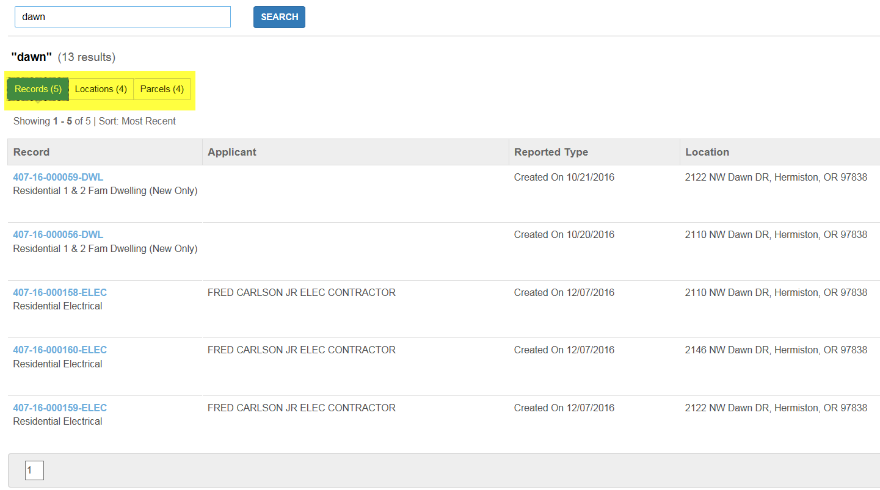Click the search text field containing "dawn"
Image resolution: width=880 pixels, height=490 pixels.
tap(122, 17)
